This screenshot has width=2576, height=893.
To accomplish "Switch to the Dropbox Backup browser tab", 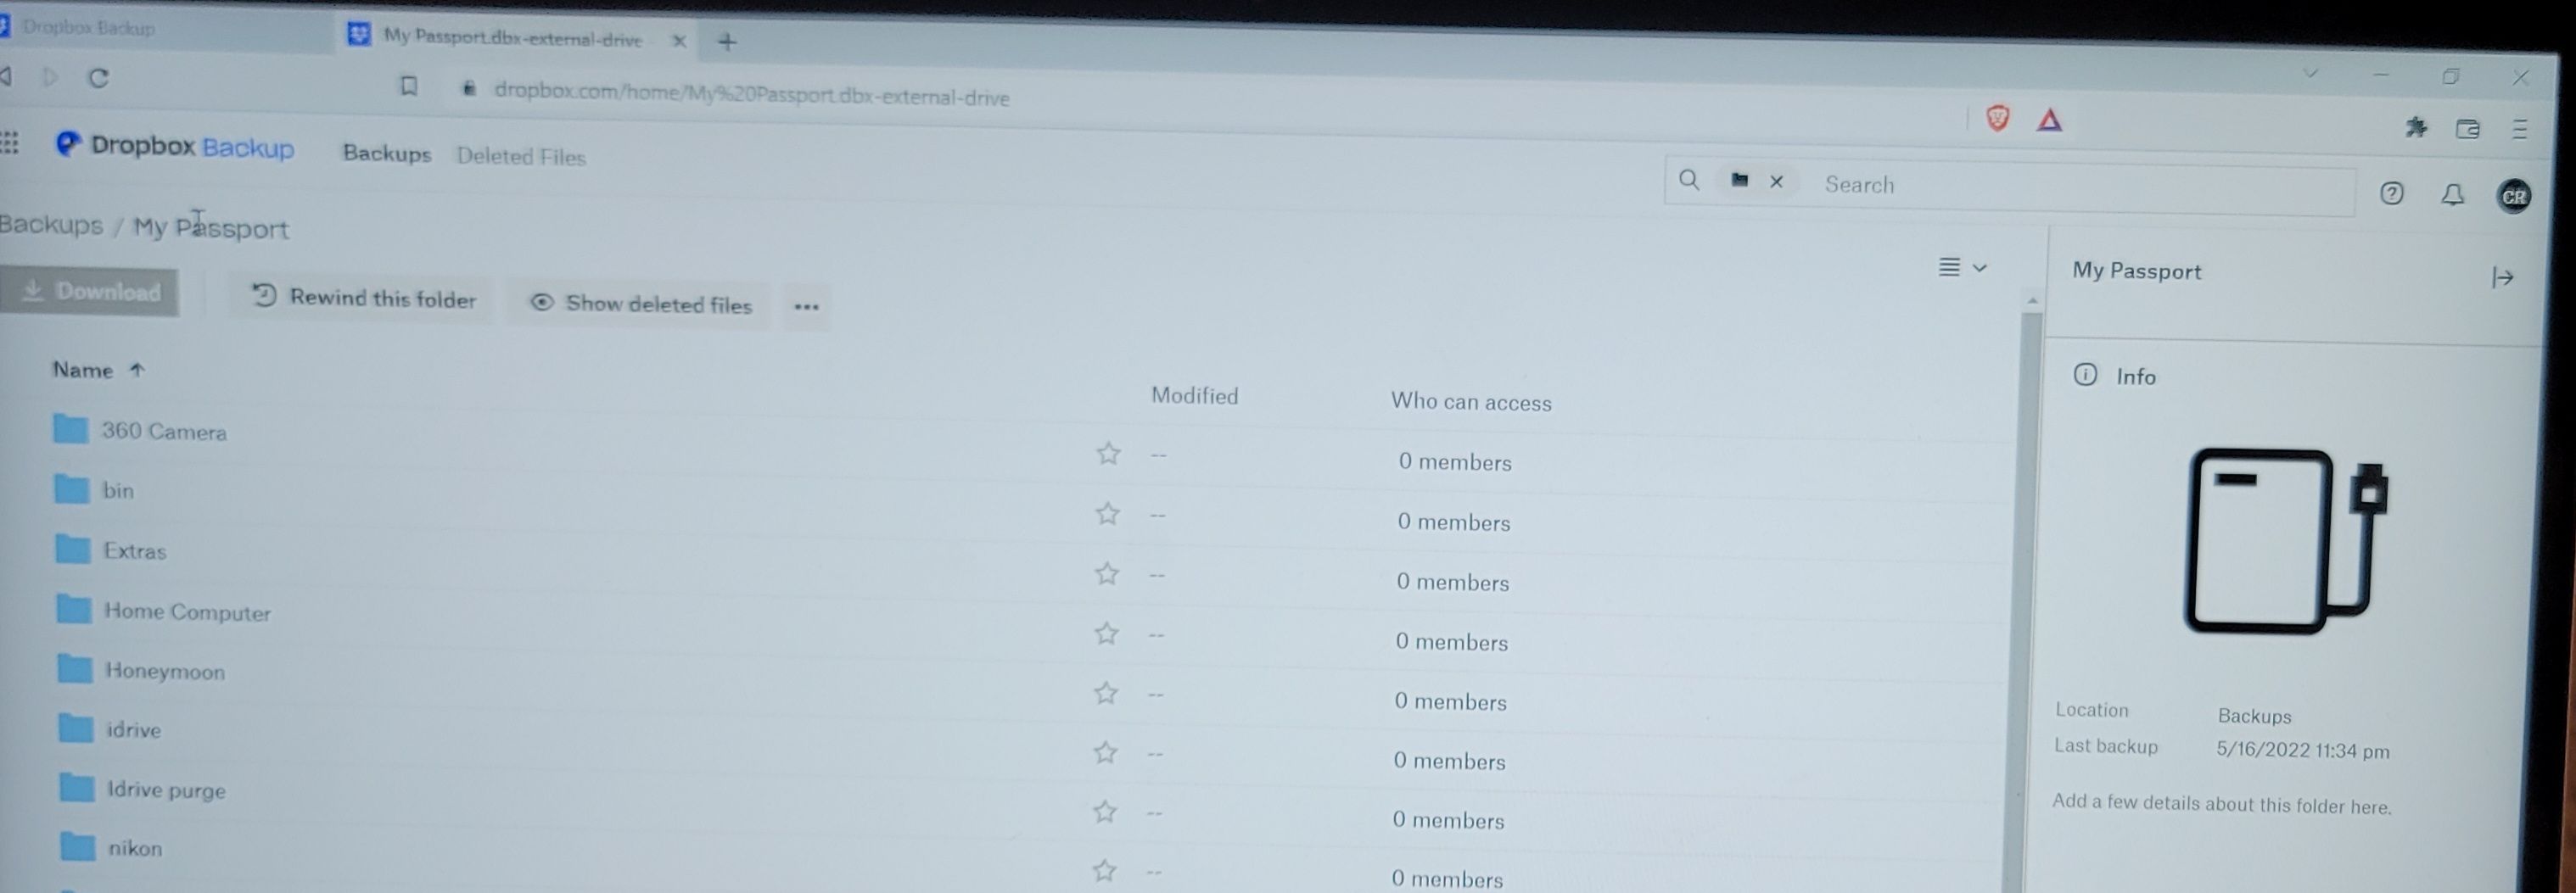I will (x=88, y=27).
